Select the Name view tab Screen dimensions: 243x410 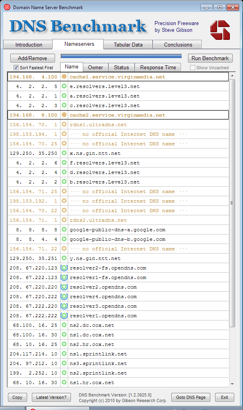(72, 67)
